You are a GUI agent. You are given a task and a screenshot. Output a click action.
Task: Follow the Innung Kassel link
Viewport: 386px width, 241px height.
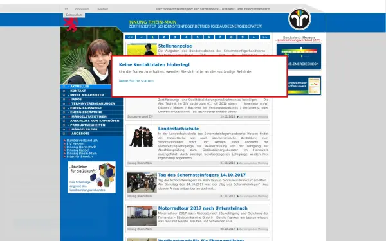coord(78,150)
